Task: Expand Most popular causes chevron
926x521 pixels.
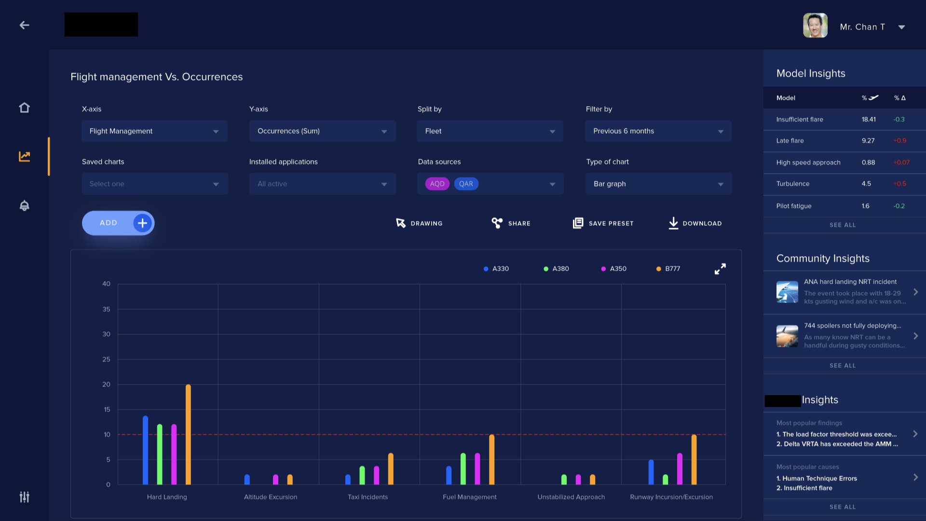Action: pos(915,477)
